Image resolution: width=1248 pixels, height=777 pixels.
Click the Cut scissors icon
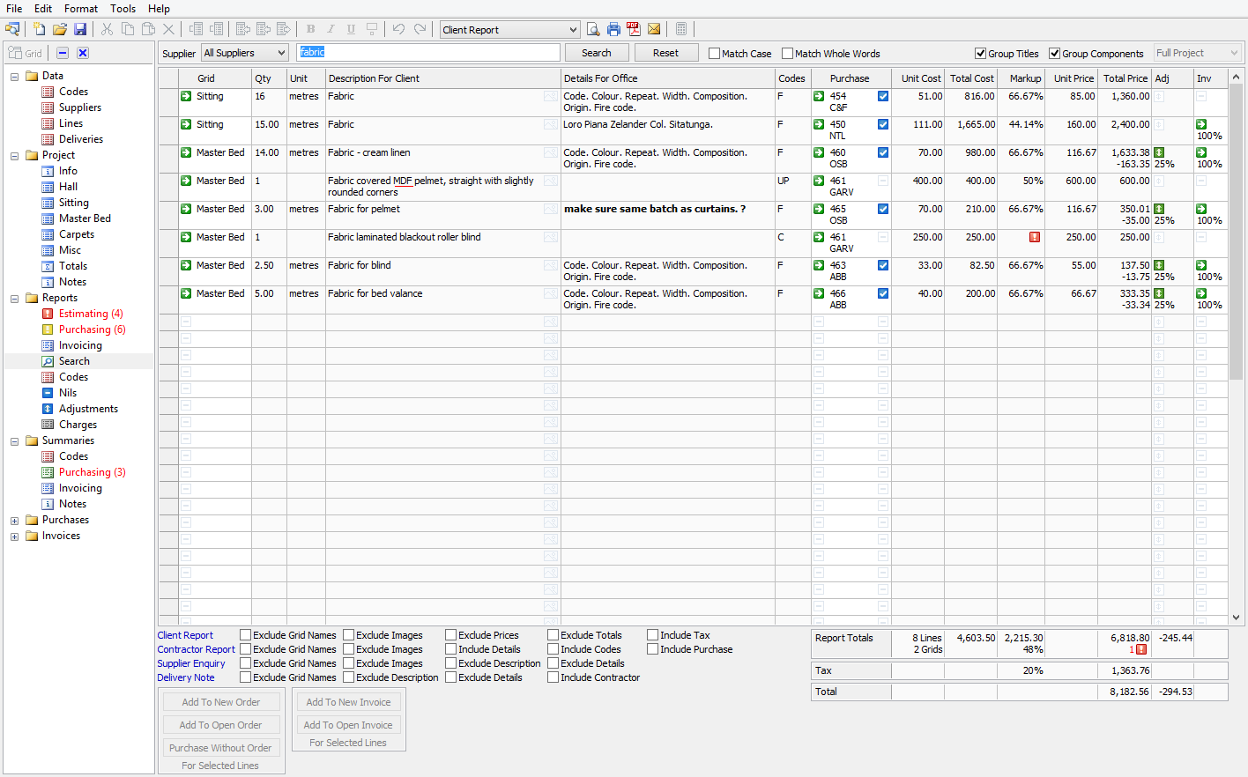[x=107, y=29]
